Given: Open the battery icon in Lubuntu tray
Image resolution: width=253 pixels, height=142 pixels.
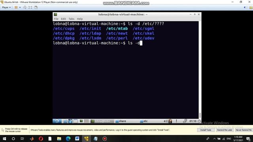Looking at the screenshot, I should (170, 121).
